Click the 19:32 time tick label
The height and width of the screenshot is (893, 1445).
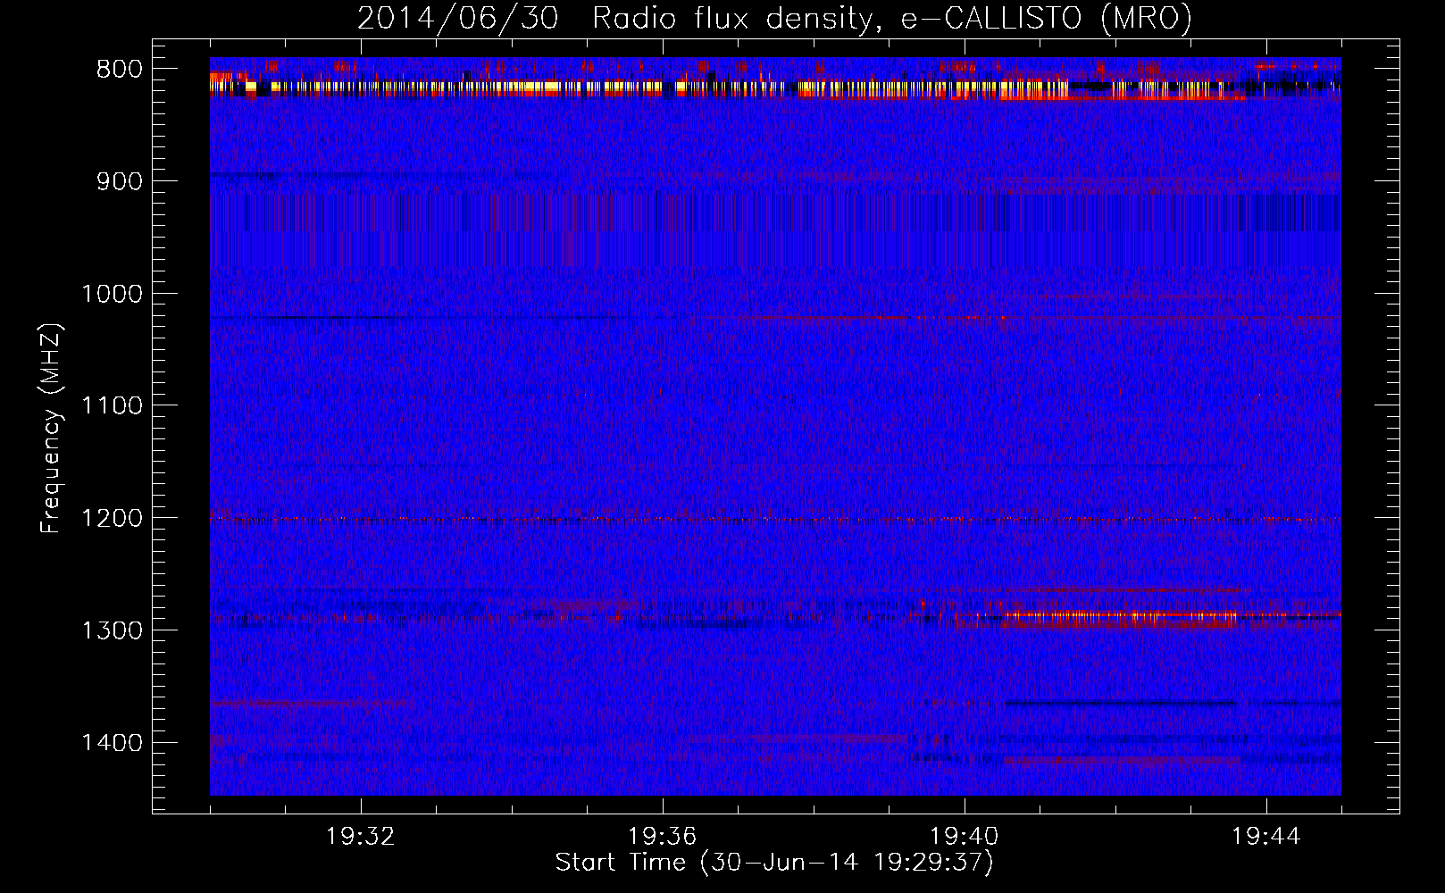click(361, 837)
